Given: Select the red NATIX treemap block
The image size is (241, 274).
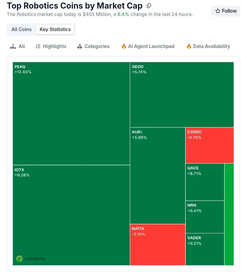Looking at the screenshot, I should 157,244.
